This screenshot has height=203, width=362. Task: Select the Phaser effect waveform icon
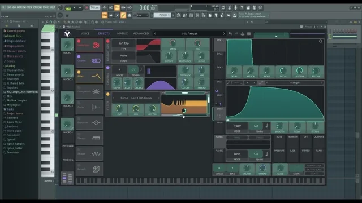(96, 154)
